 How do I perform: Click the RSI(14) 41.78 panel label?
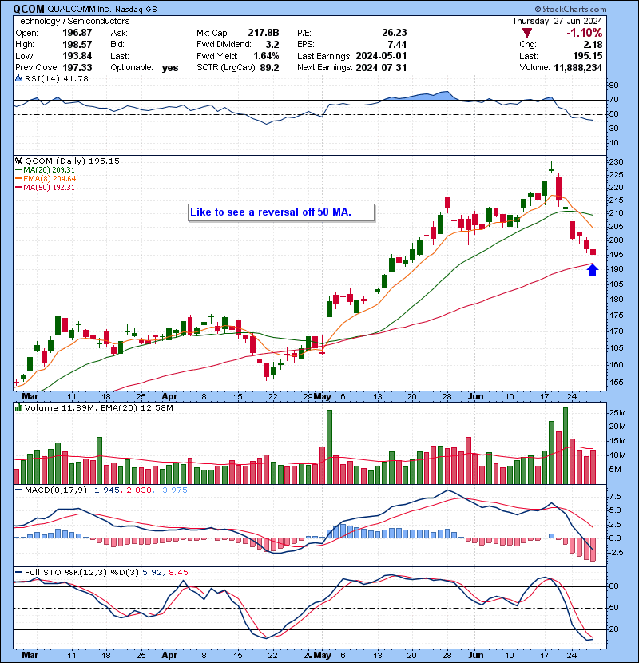56,78
